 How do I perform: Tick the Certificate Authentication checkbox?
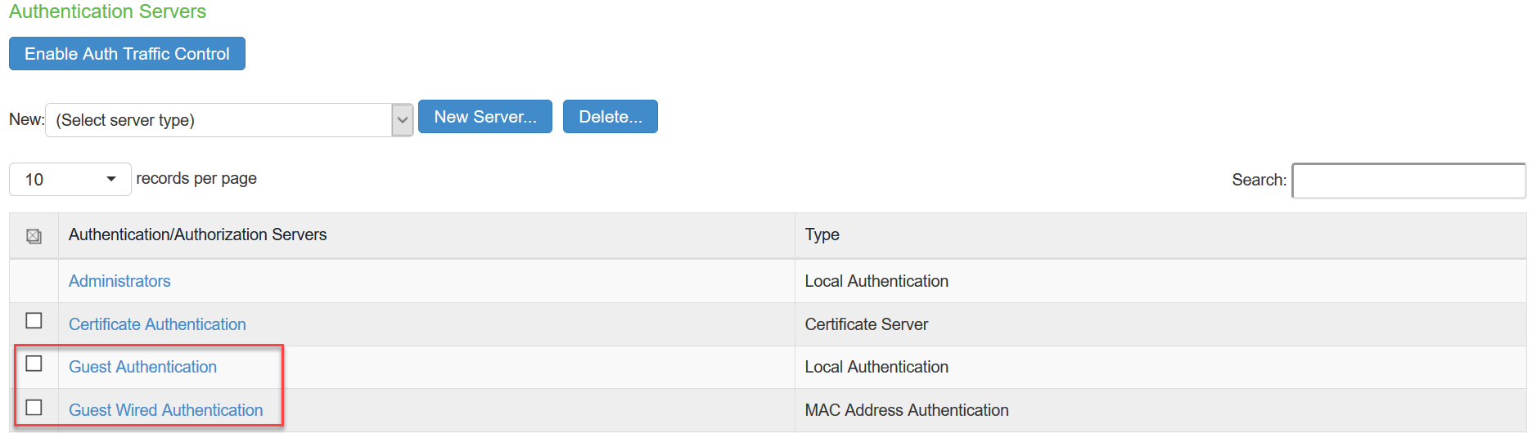pyautogui.click(x=34, y=321)
